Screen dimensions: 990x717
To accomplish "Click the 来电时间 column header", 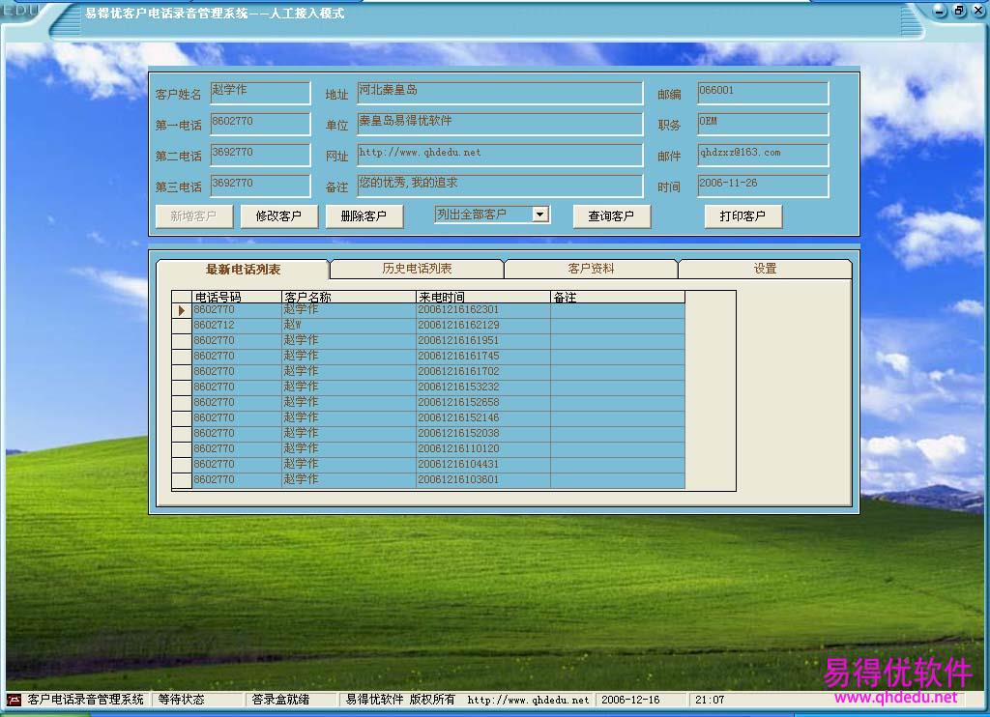I will point(483,297).
